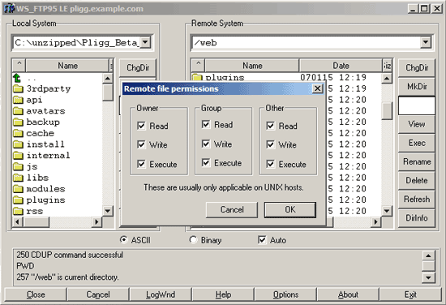
Task: Select Binary transfer mode
Action: (x=193, y=240)
